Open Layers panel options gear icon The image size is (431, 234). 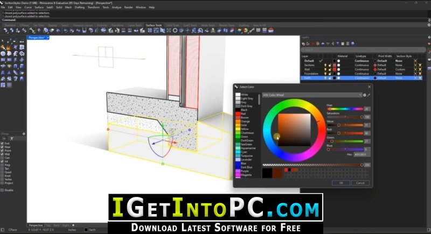pyautogui.click(x=429, y=37)
